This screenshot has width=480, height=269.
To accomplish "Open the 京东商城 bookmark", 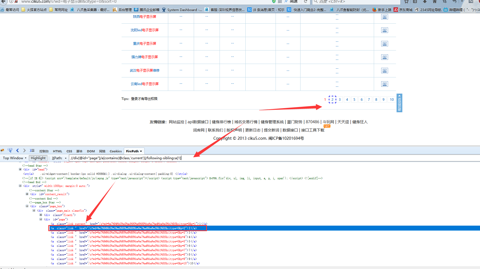I will [x=403, y=10].
